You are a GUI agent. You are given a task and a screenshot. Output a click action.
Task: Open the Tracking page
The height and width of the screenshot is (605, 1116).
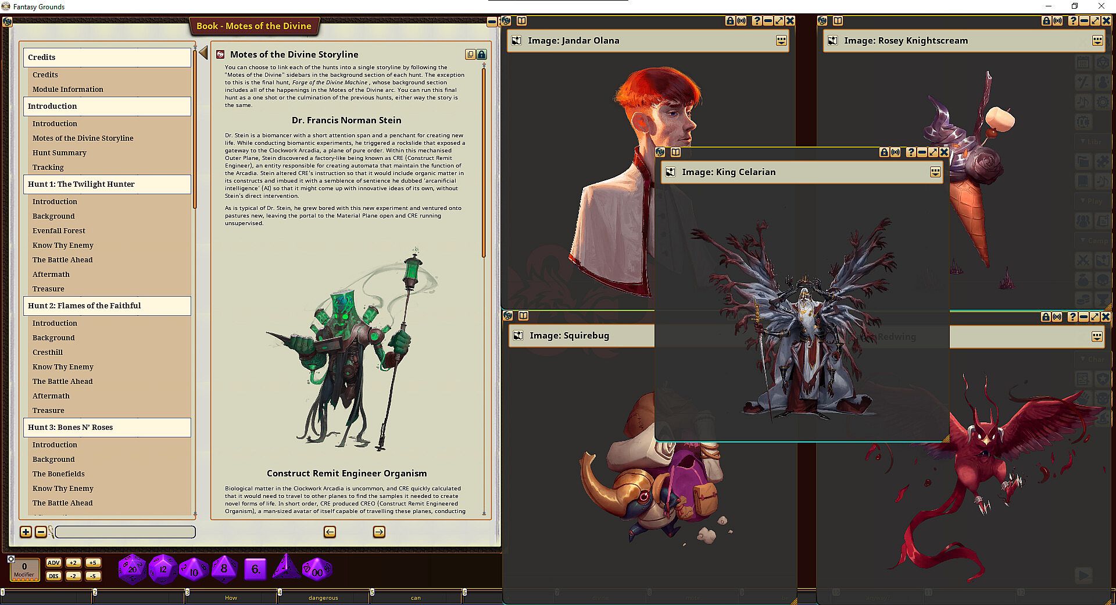(48, 167)
